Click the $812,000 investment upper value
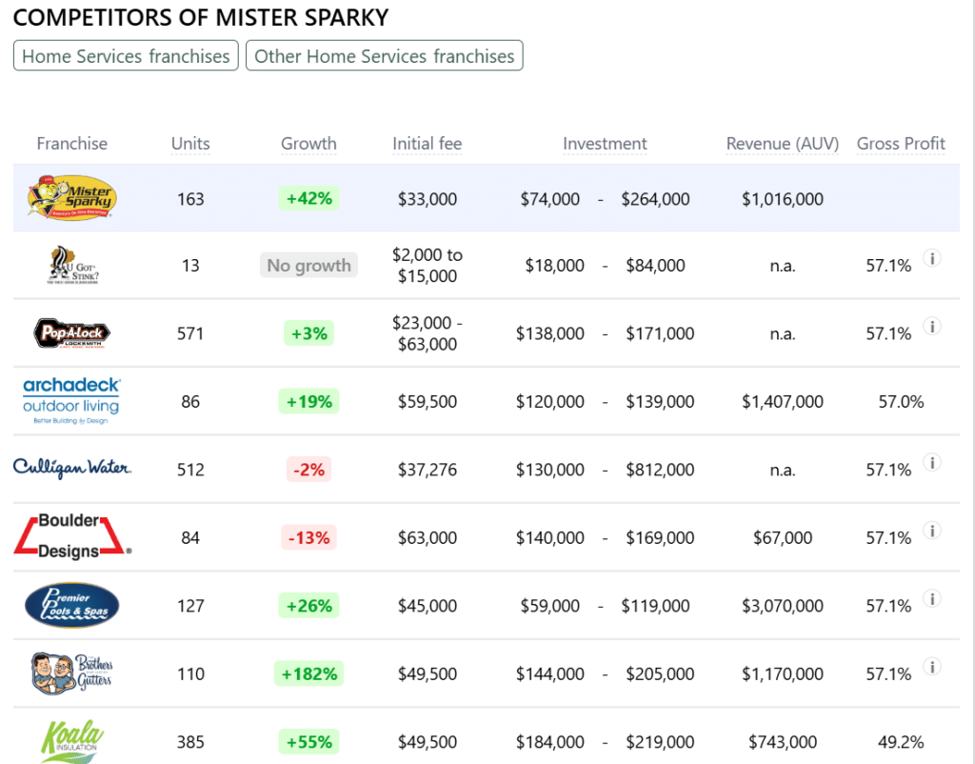Screen dimensions: 975x764 pos(660,470)
